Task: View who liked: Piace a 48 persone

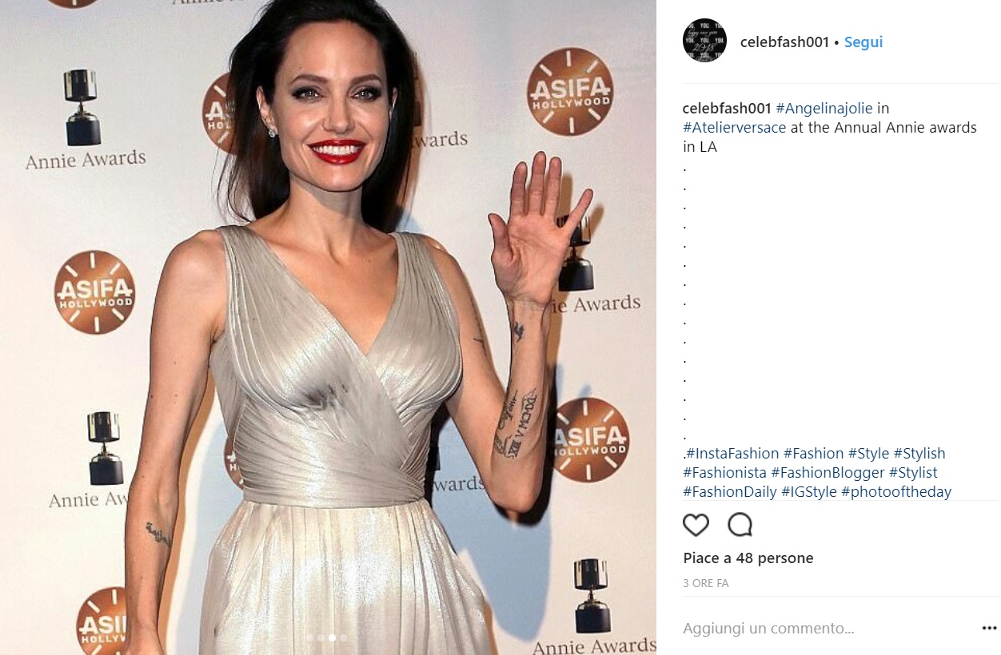Action: (748, 558)
